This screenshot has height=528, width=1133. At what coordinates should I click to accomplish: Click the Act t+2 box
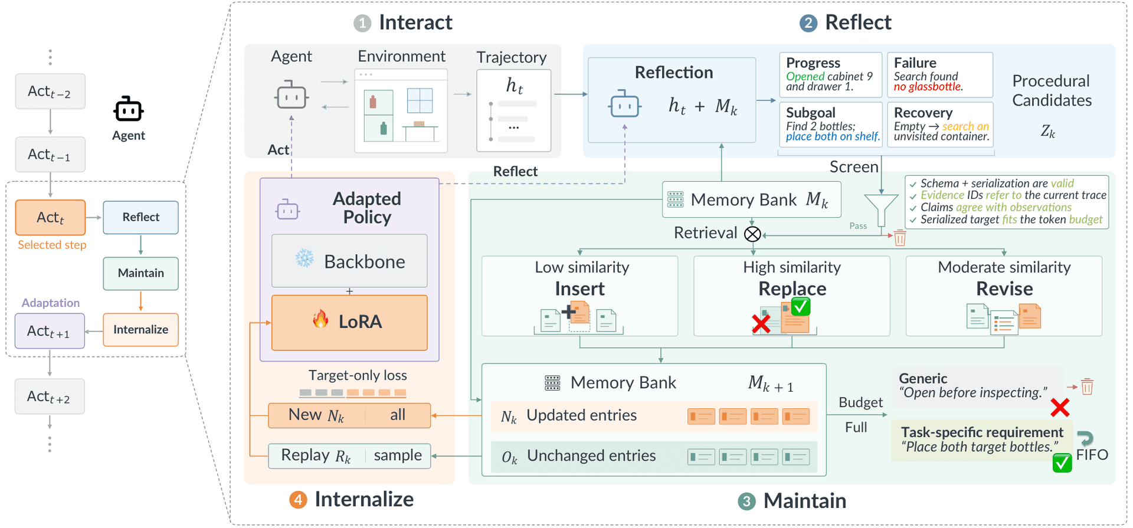[50, 396]
